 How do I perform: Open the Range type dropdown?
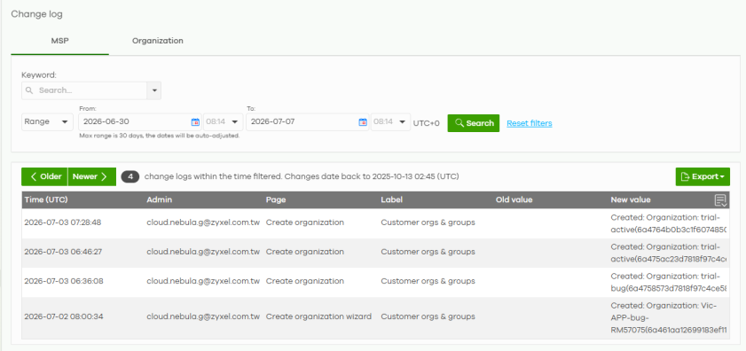(x=47, y=121)
